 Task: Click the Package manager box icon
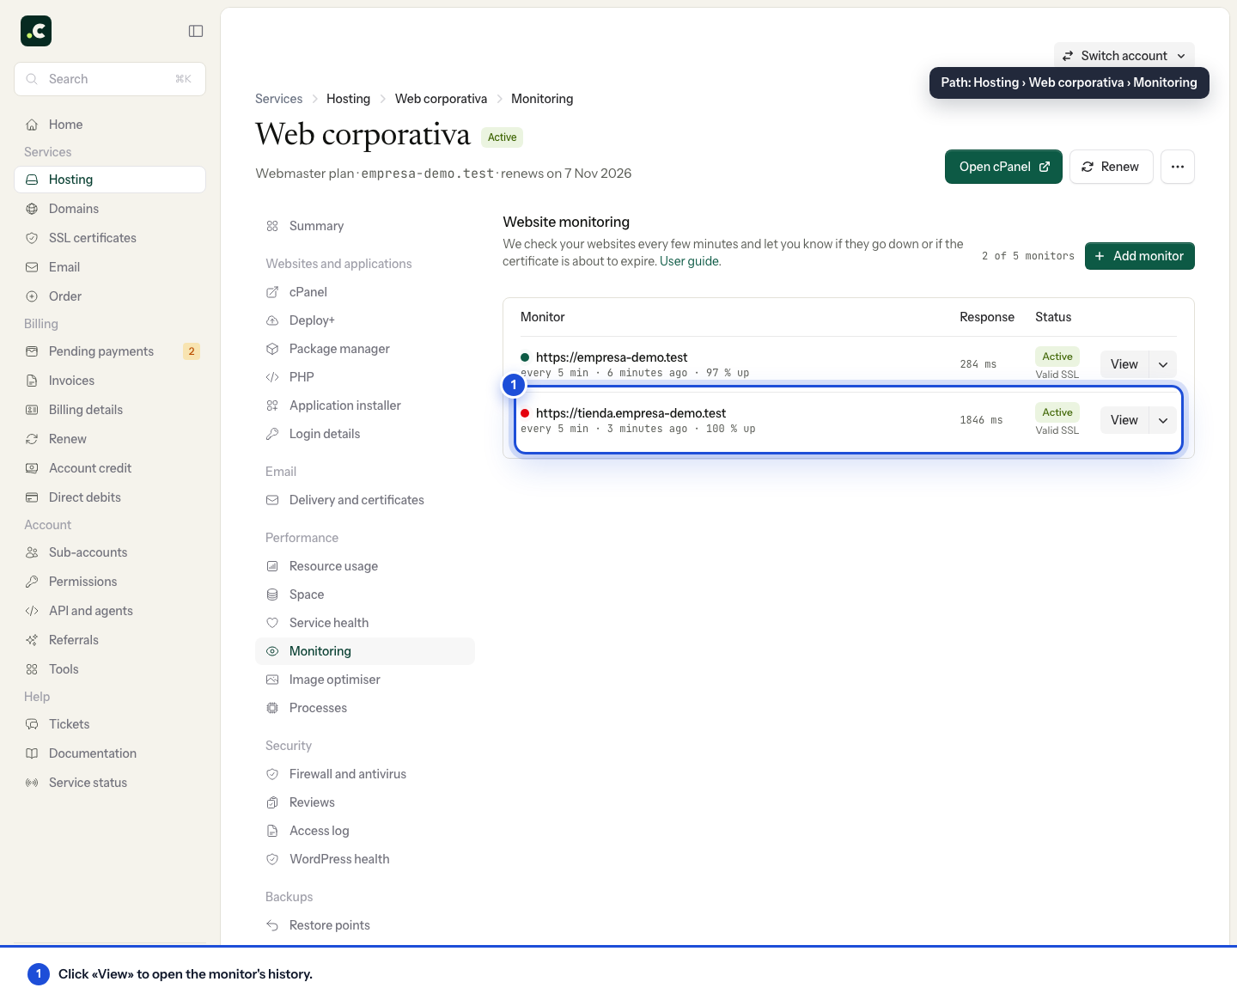coord(272,349)
